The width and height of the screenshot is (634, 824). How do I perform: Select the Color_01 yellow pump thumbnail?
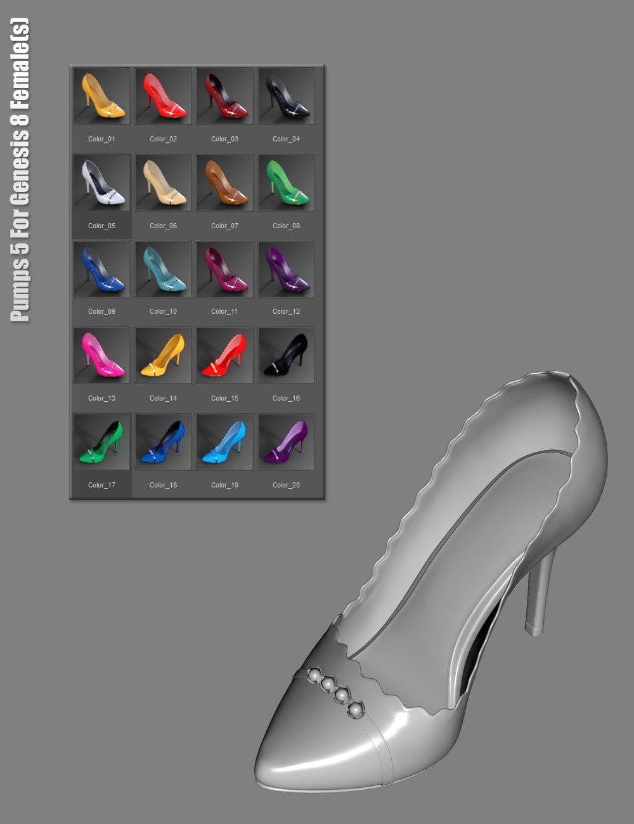point(101,96)
